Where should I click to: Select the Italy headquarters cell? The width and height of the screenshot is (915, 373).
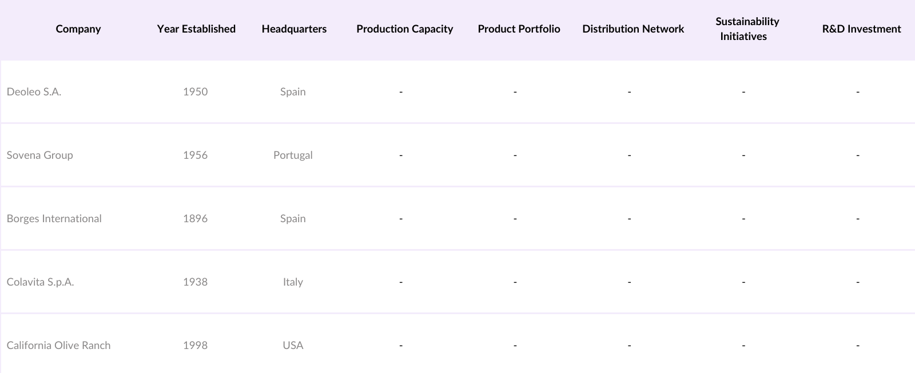293,282
